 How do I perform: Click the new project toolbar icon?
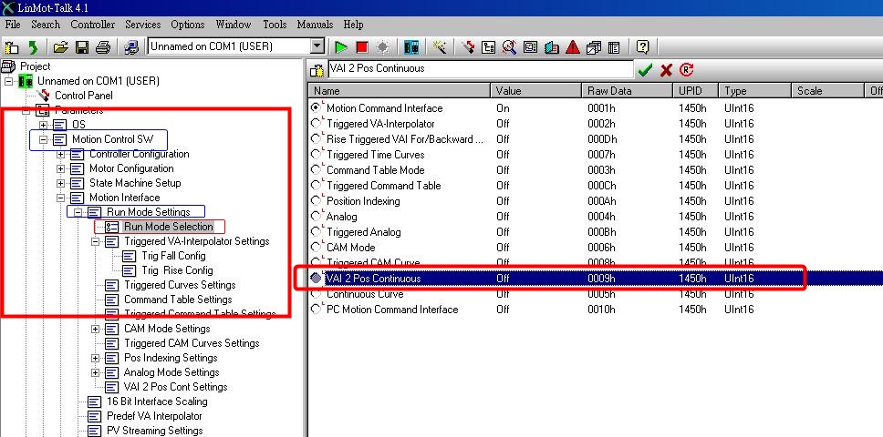[12, 47]
